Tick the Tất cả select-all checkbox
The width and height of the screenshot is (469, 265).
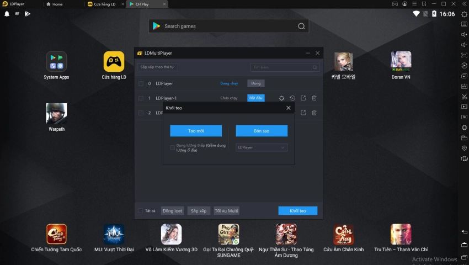click(x=141, y=211)
